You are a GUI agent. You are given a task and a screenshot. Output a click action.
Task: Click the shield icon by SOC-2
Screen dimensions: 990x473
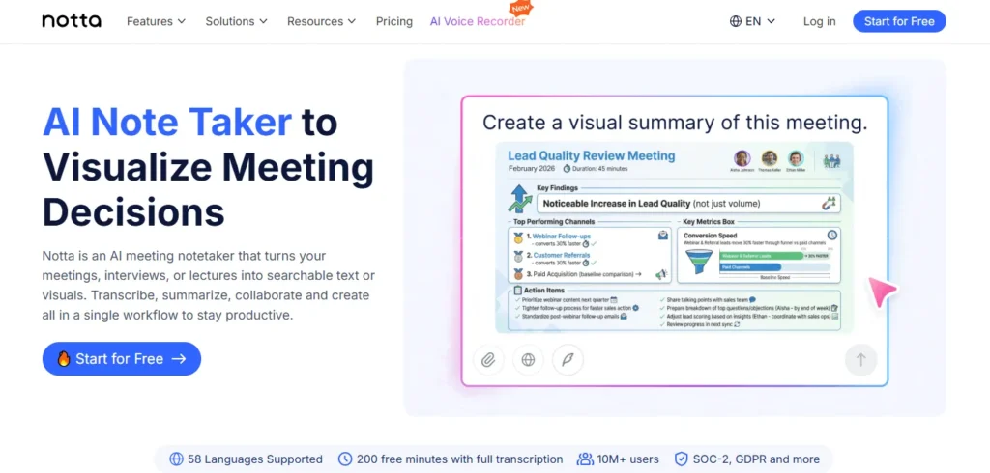coord(681,459)
